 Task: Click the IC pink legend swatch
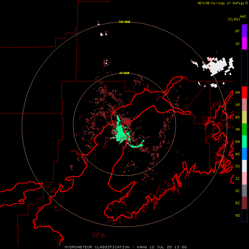244,178
